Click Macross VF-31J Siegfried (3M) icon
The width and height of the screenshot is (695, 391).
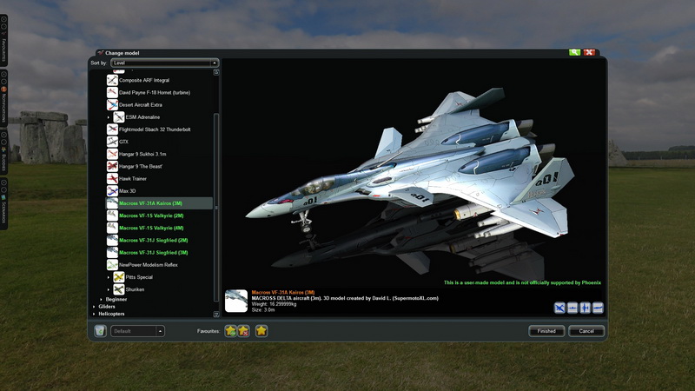(112, 252)
